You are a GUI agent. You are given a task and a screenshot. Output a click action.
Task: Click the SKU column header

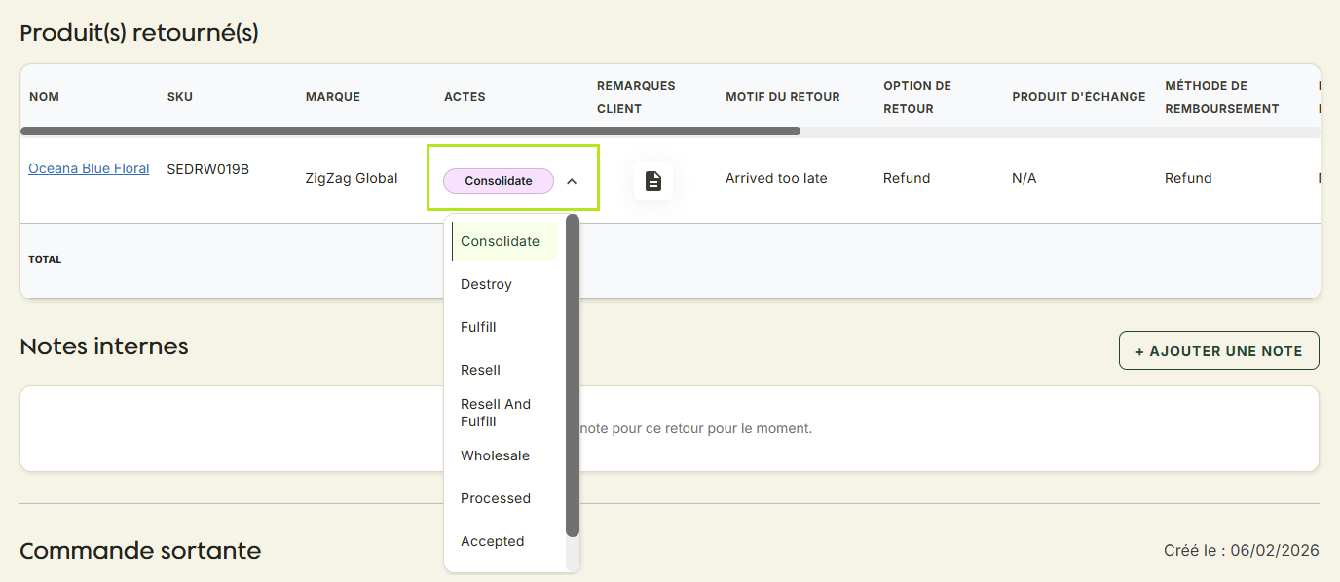180,97
